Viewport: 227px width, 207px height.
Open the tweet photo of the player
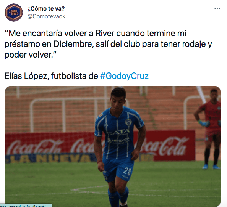point(113,146)
